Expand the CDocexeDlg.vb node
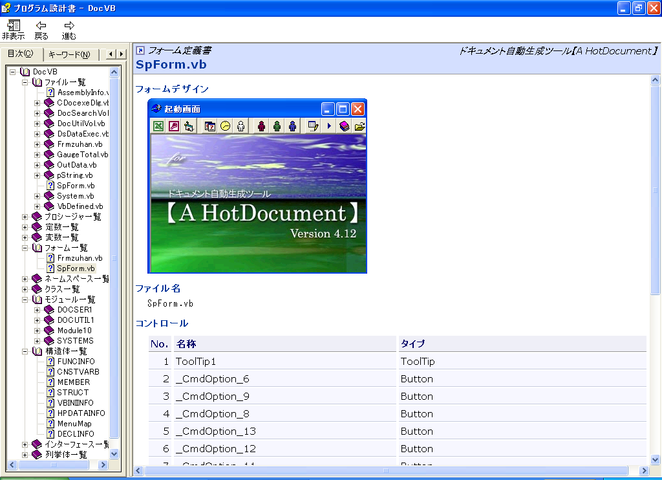The height and width of the screenshot is (480, 662). coord(37,103)
